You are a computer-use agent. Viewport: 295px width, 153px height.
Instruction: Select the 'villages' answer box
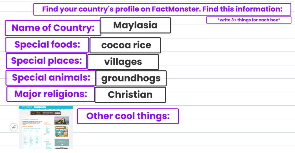point(123,62)
